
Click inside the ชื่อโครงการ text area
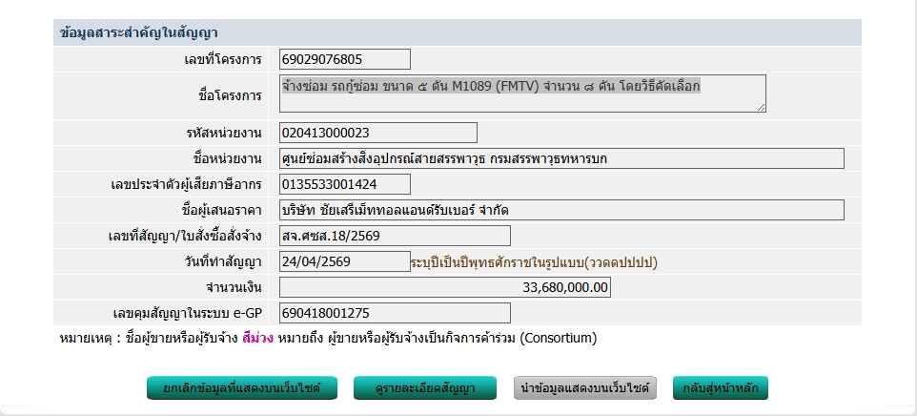[522, 94]
